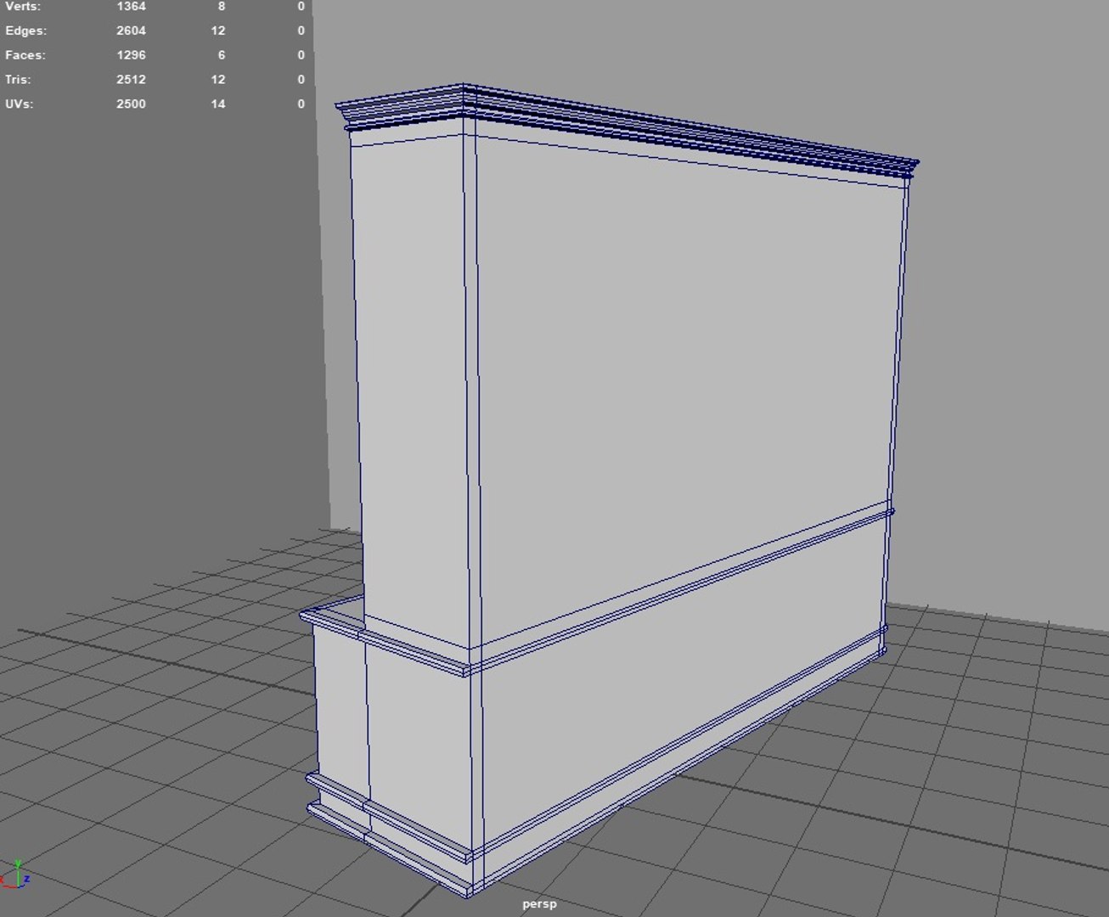Click the value 8 in the Verts row
1109x917 pixels.
tap(222, 6)
